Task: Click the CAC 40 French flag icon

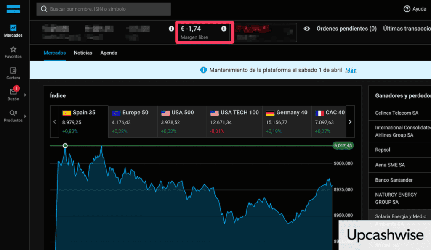Action: 319,113
